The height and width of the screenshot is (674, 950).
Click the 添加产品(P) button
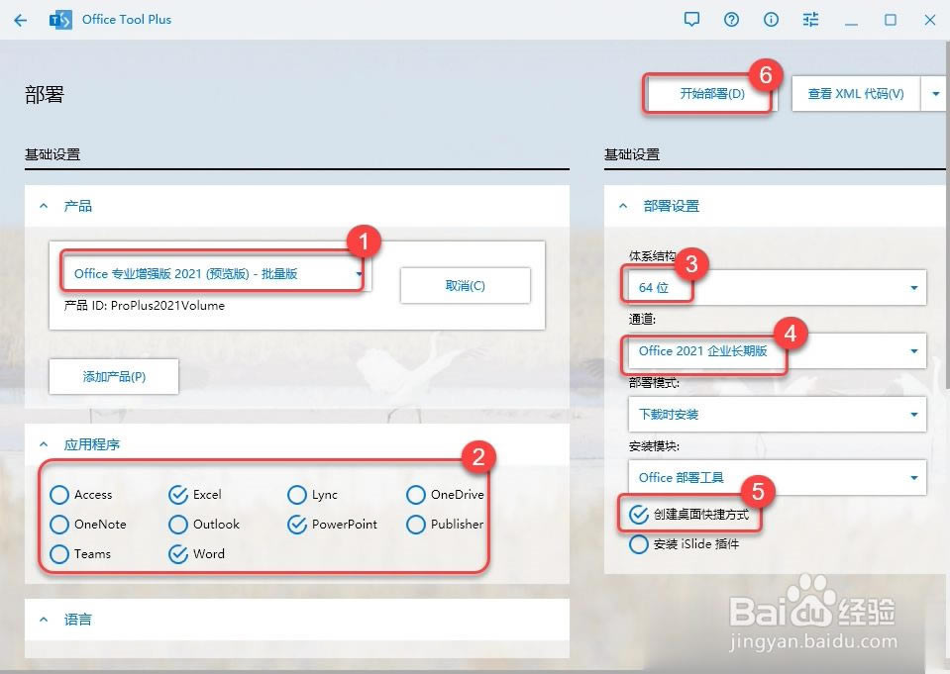coord(114,377)
